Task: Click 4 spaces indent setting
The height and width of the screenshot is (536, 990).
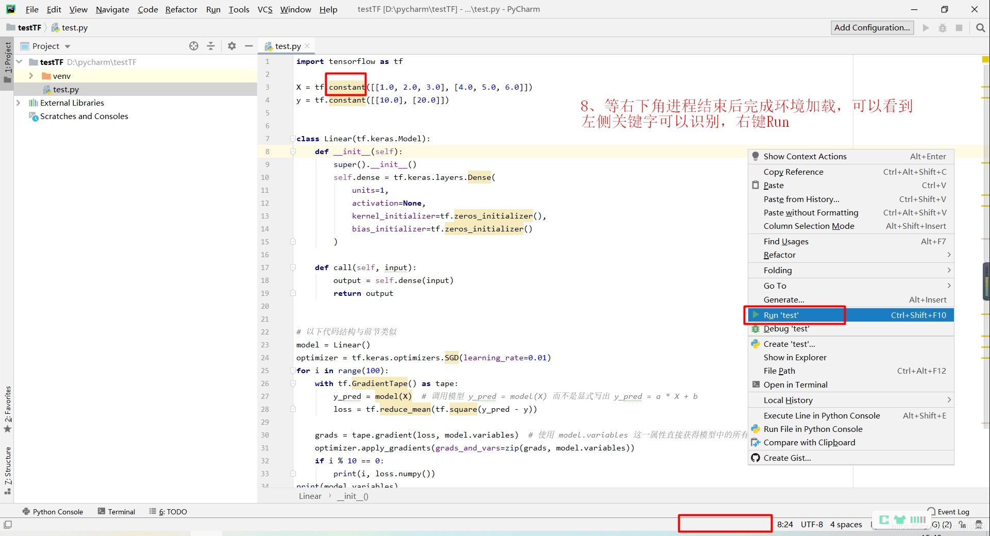Action: [846, 525]
